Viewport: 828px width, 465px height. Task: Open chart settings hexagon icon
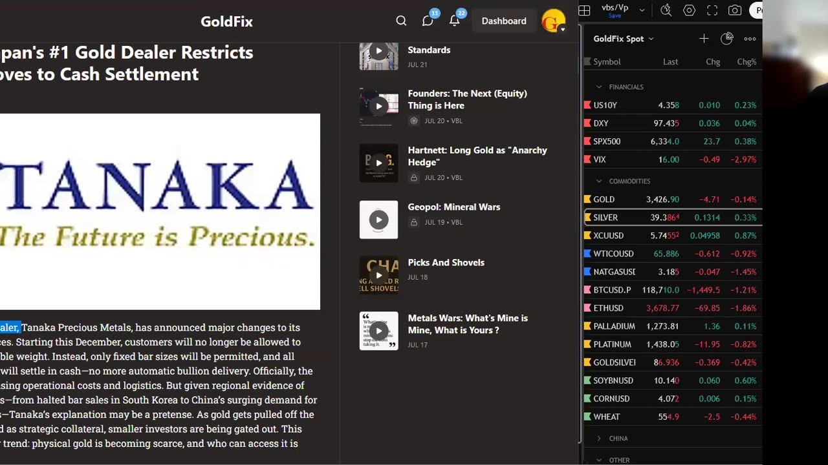(x=689, y=10)
